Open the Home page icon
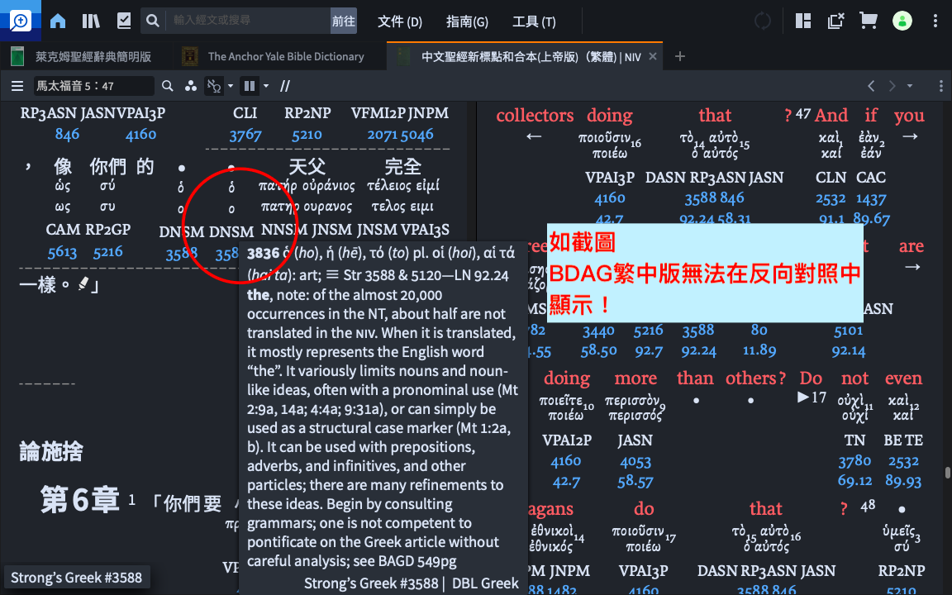The width and height of the screenshot is (952, 595). [x=57, y=21]
